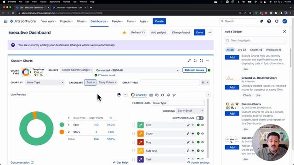Open the cloud export tab icon
Image resolution: width=294 pixels, height=165 pixels.
(x=169, y=95)
